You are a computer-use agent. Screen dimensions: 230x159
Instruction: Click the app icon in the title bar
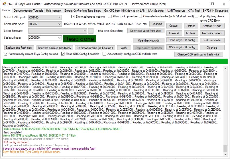pos(4,4)
